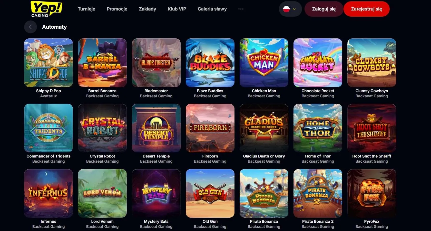431x231 pixels.
Task: Go back using the arrow beside Automaty
Action: 30,27
